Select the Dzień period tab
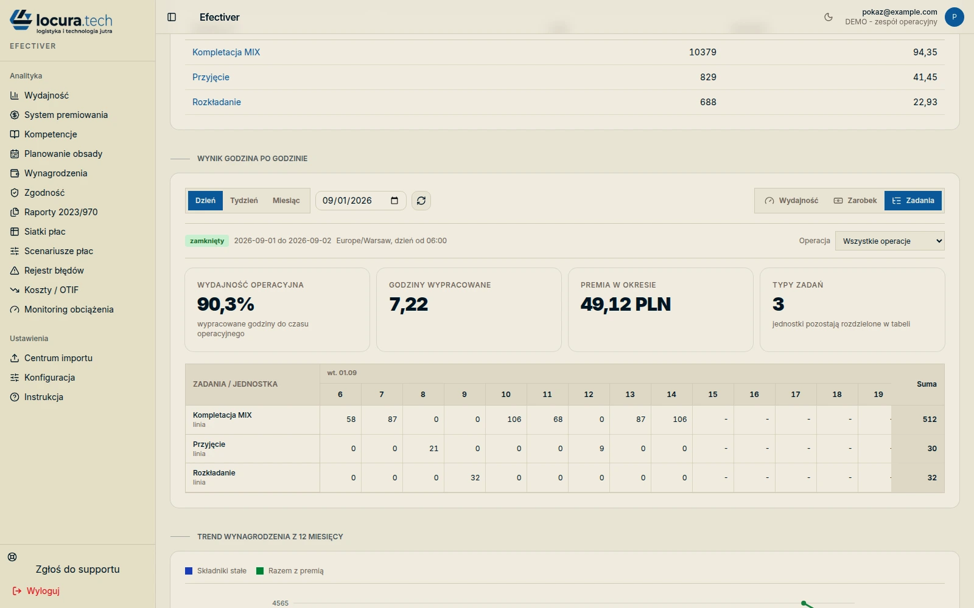 (x=205, y=201)
